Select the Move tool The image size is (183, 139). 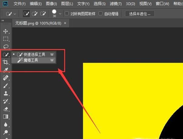[x=5, y=31]
